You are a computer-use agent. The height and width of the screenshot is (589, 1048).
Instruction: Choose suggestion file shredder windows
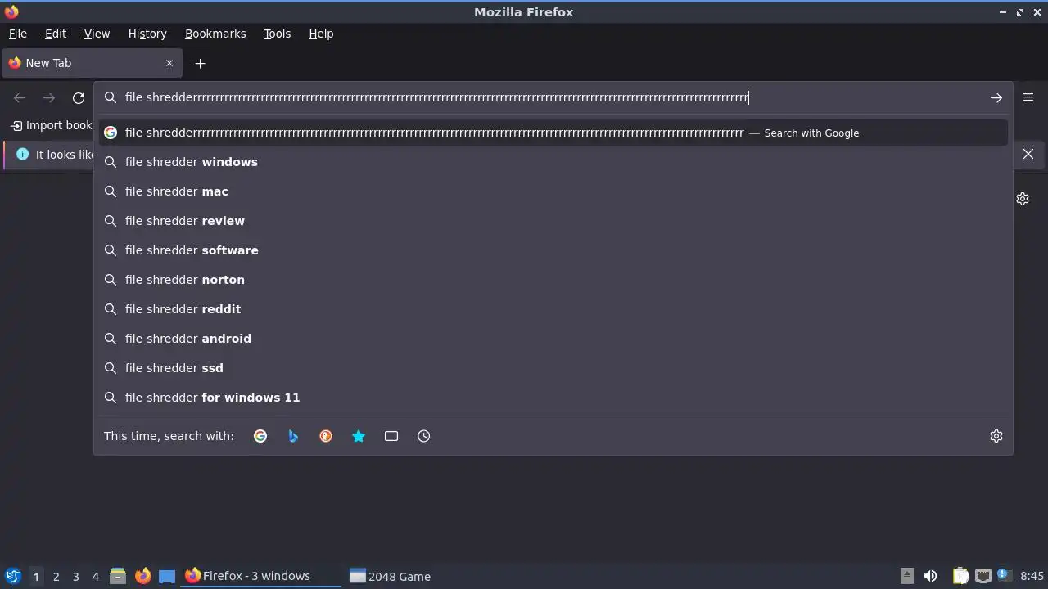point(553,162)
